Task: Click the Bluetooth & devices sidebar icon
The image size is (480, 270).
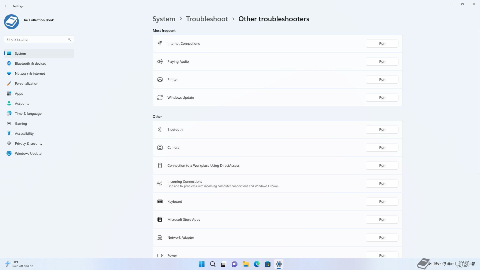Action: click(9, 63)
